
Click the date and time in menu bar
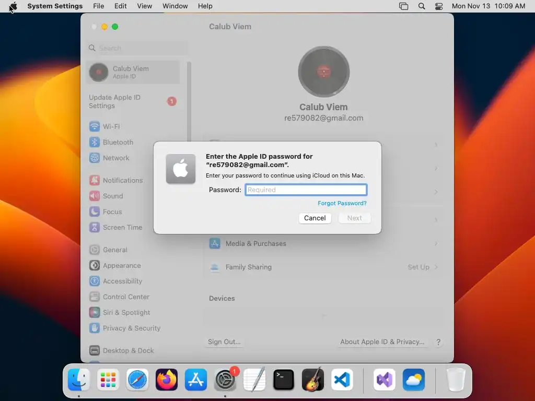click(x=489, y=6)
